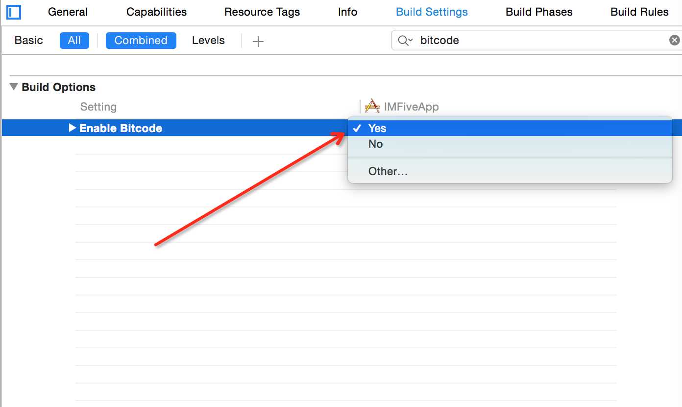Clear the bitcode search text
Image resolution: width=682 pixels, height=407 pixels.
tap(675, 40)
